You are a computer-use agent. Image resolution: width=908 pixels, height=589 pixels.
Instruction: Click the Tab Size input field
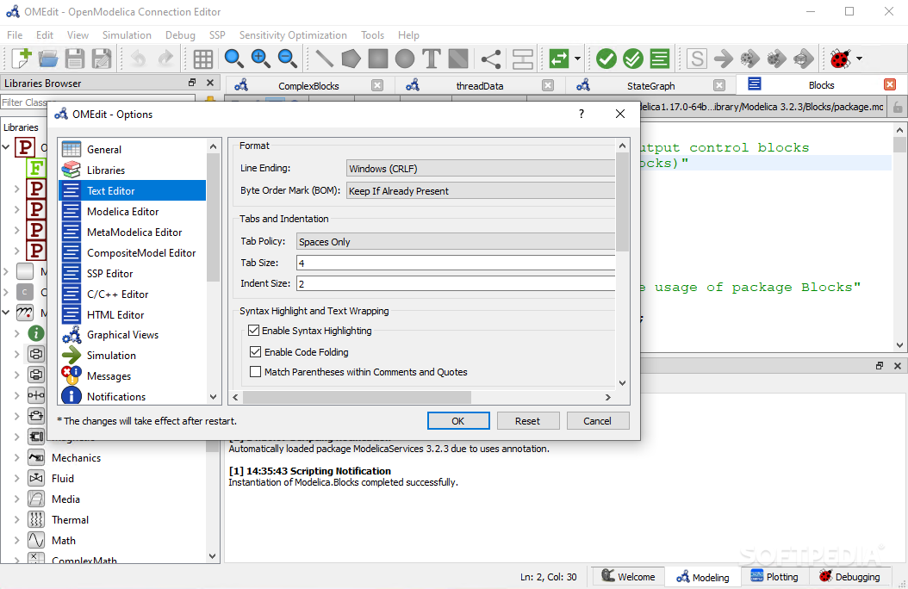pyautogui.click(x=456, y=263)
